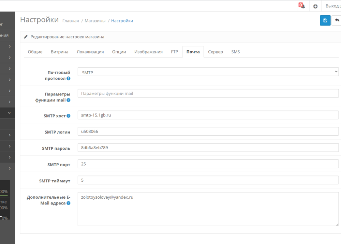
Task: Open the notifications bell icon
Action: pyautogui.click(x=302, y=6)
